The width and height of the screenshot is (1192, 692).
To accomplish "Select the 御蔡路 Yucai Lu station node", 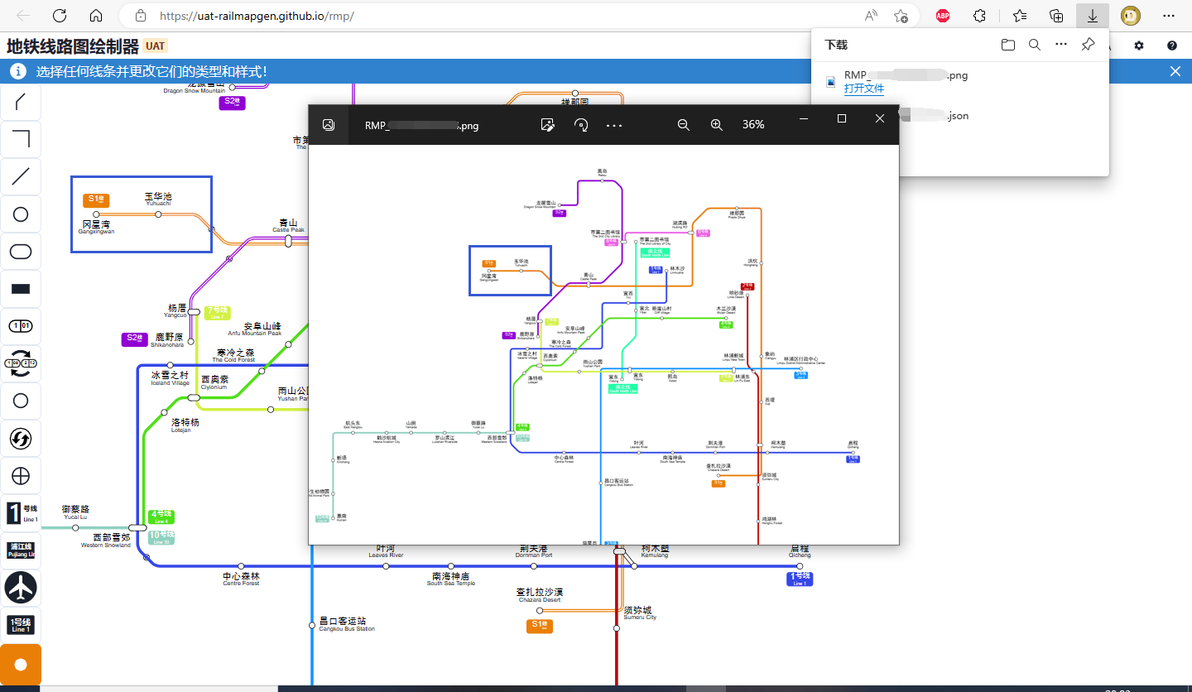I will pyautogui.click(x=75, y=527).
